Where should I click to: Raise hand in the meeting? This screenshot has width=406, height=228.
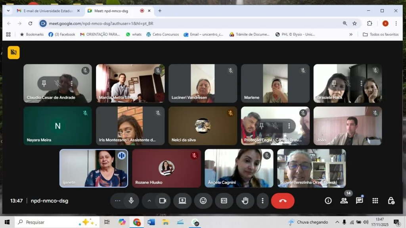[245, 201]
